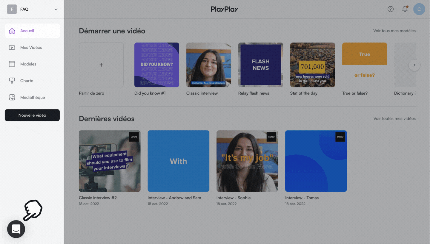Open the user profile avatar
Screen dimensions: 430x244
pos(419,9)
